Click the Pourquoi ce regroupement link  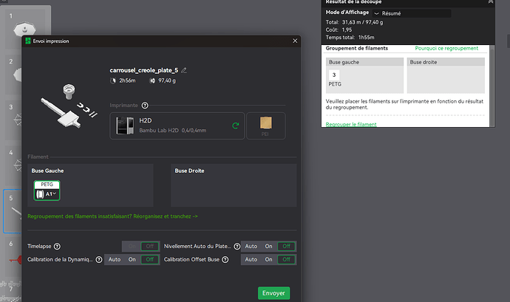pyautogui.click(x=446, y=48)
